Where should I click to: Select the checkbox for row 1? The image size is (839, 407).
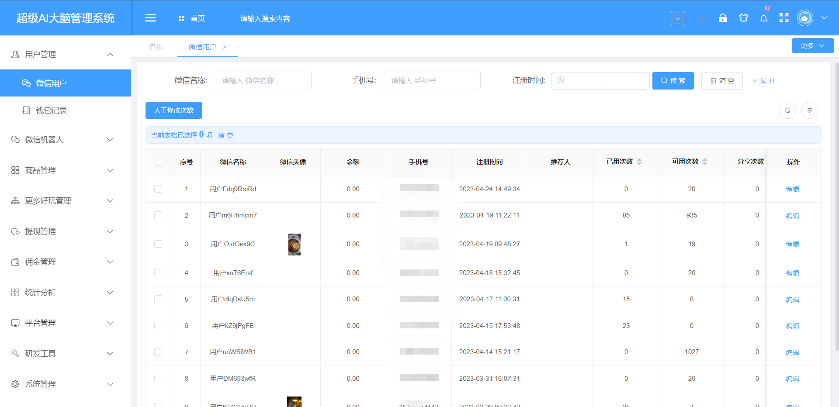(158, 189)
